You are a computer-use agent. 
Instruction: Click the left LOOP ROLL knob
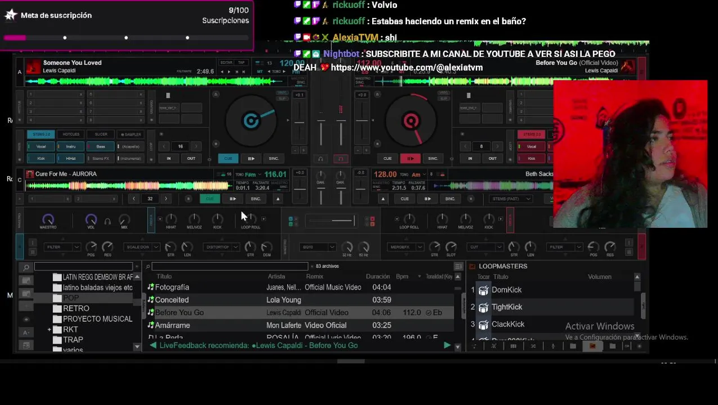251,219
